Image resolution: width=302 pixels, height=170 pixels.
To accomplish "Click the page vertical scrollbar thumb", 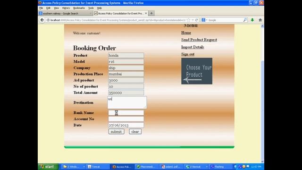I will tap(262, 110).
